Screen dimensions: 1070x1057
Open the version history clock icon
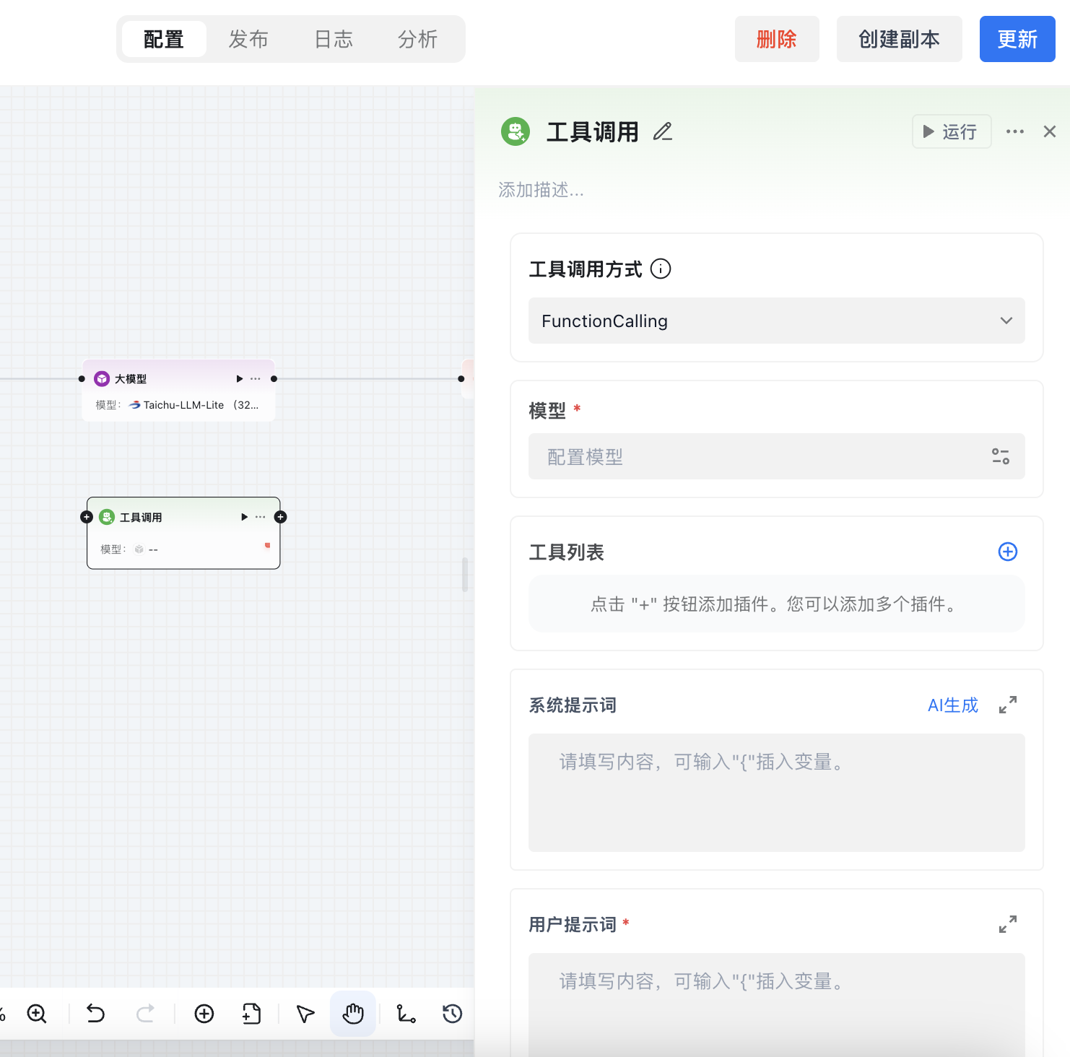(451, 1014)
